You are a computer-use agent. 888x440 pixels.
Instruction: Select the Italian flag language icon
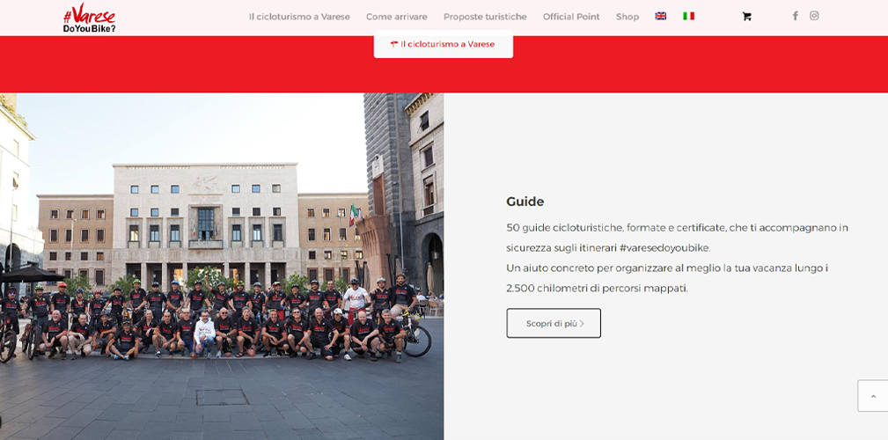pos(688,16)
